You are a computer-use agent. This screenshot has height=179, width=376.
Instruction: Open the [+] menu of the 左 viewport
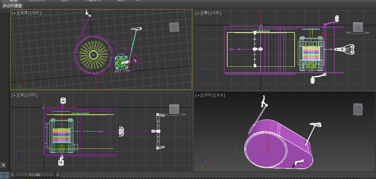click(x=14, y=95)
